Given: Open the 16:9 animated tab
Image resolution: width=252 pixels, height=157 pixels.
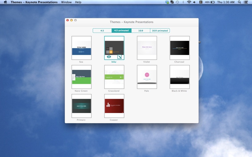Looking at the screenshot, I should 160,30.
